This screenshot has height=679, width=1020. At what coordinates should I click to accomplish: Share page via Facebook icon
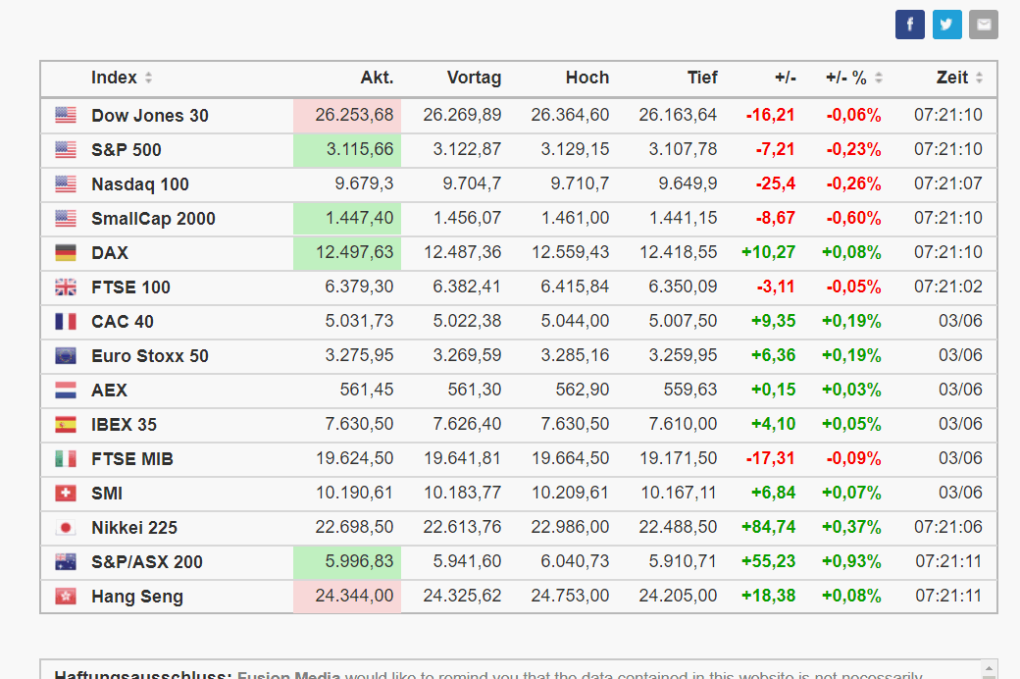coord(909,25)
